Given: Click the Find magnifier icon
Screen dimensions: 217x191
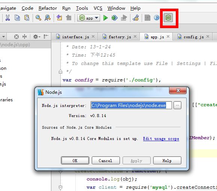Looking at the screenshot, I should pos(38,18).
